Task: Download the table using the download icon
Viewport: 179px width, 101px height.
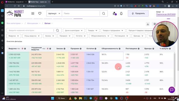Action: (148, 24)
